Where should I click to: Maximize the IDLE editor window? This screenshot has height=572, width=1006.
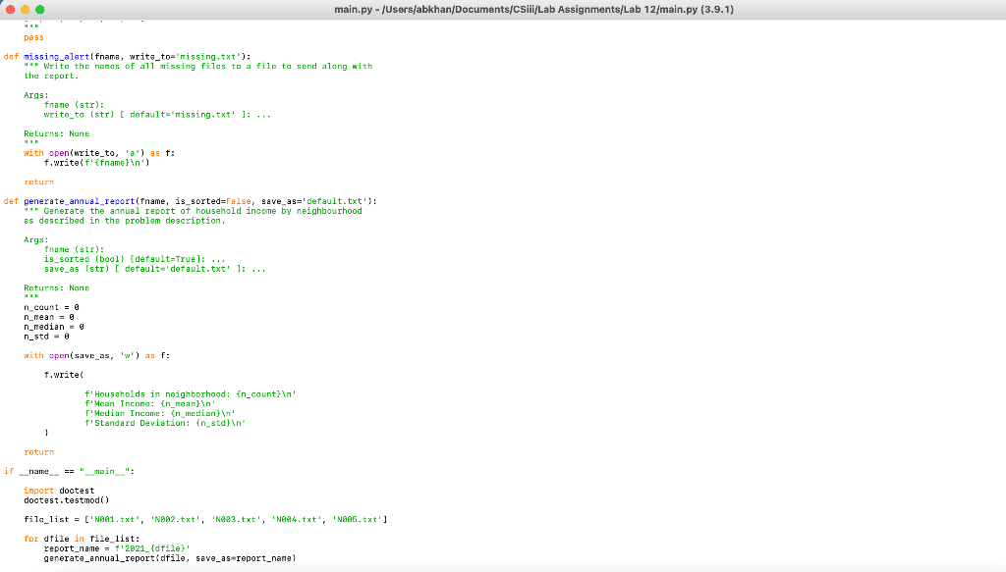pos(39,10)
